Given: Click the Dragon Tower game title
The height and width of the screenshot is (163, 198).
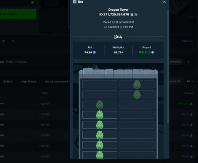Looking at the screenshot, I should pyautogui.click(x=118, y=10).
